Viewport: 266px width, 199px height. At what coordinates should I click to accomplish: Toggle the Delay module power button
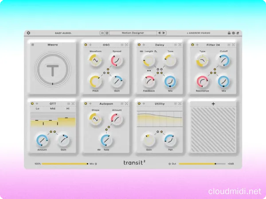coord(139,45)
